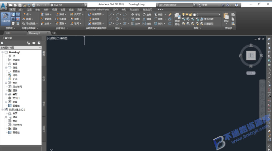Open the 插入 (Insert) ribbon tab
The height and width of the screenshot is (151, 272).
tap(21, 10)
